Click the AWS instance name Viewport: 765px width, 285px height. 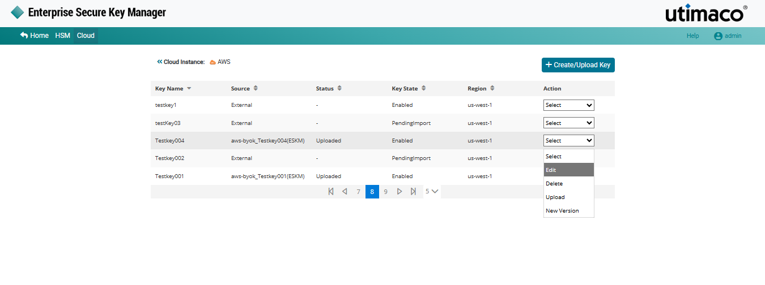(224, 62)
